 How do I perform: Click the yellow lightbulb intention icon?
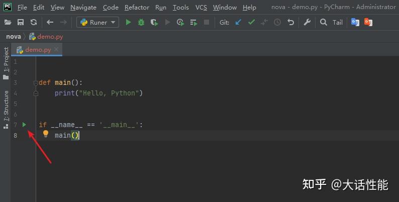point(46,134)
